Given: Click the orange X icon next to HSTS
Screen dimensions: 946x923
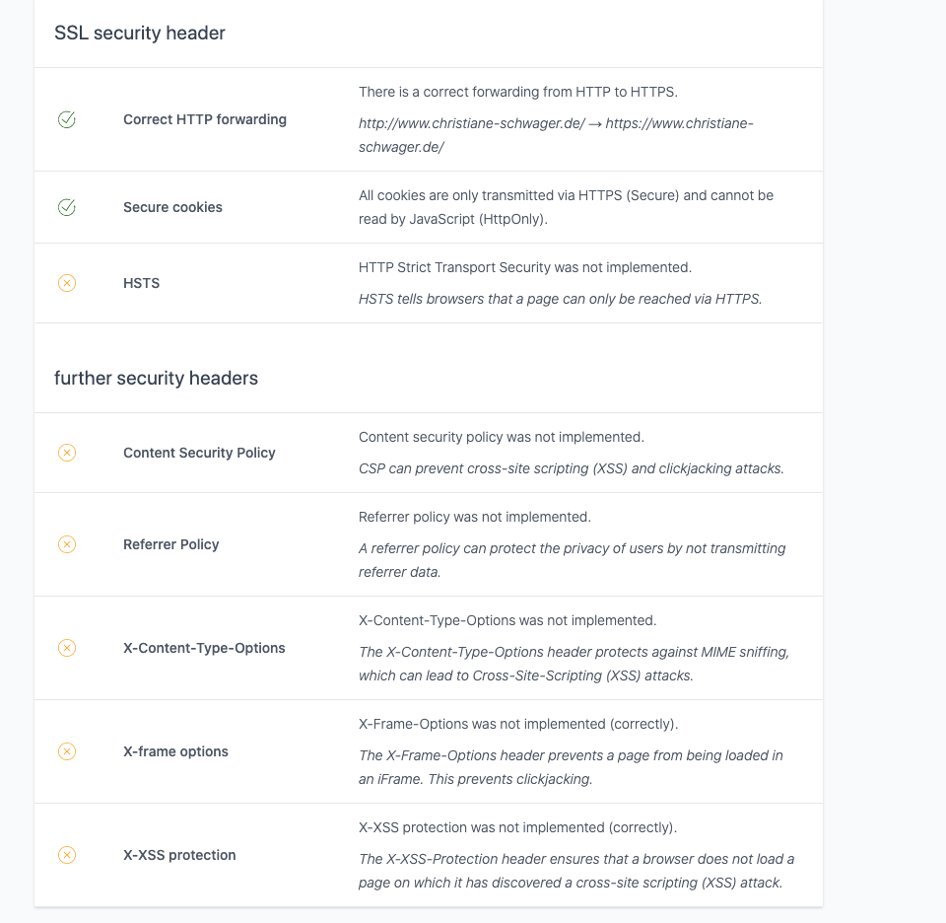Looking at the screenshot, I should click(x=67, y=283).
